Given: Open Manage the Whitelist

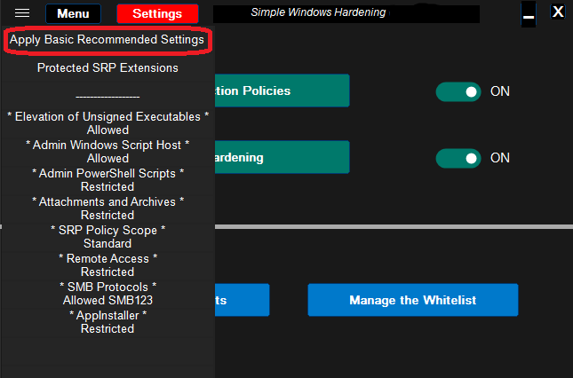Looking at the screenshot, I should 412,300.
